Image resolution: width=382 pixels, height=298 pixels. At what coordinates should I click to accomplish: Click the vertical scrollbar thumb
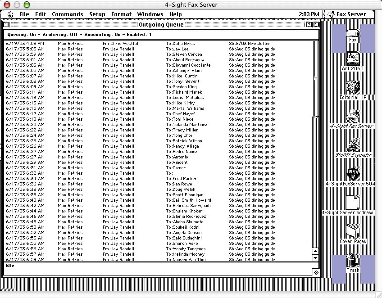(315, 78)
